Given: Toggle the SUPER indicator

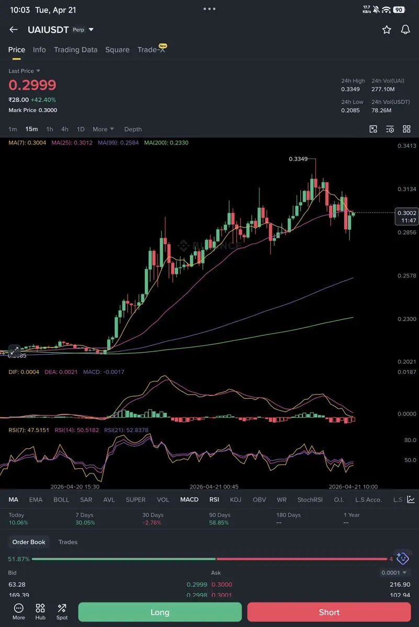Looking at the screenshot, I should tap(135, 500).
